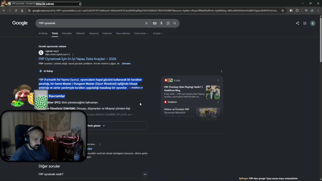Search by image with Google Lens
The image size is (322, 181).
[168, 23]
